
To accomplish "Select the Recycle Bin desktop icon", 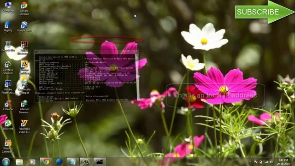I will coord(8,46).
